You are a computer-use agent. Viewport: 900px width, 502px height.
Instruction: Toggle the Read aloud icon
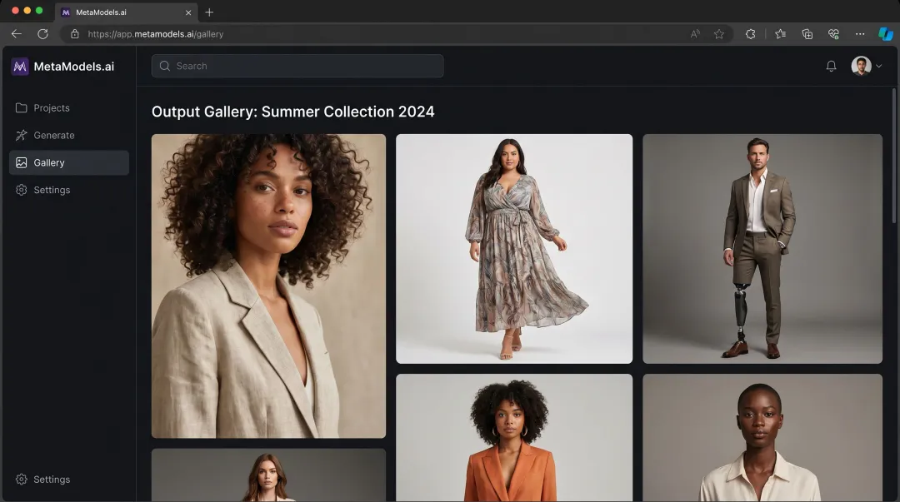pyautogui.click(x=695, y=34)
